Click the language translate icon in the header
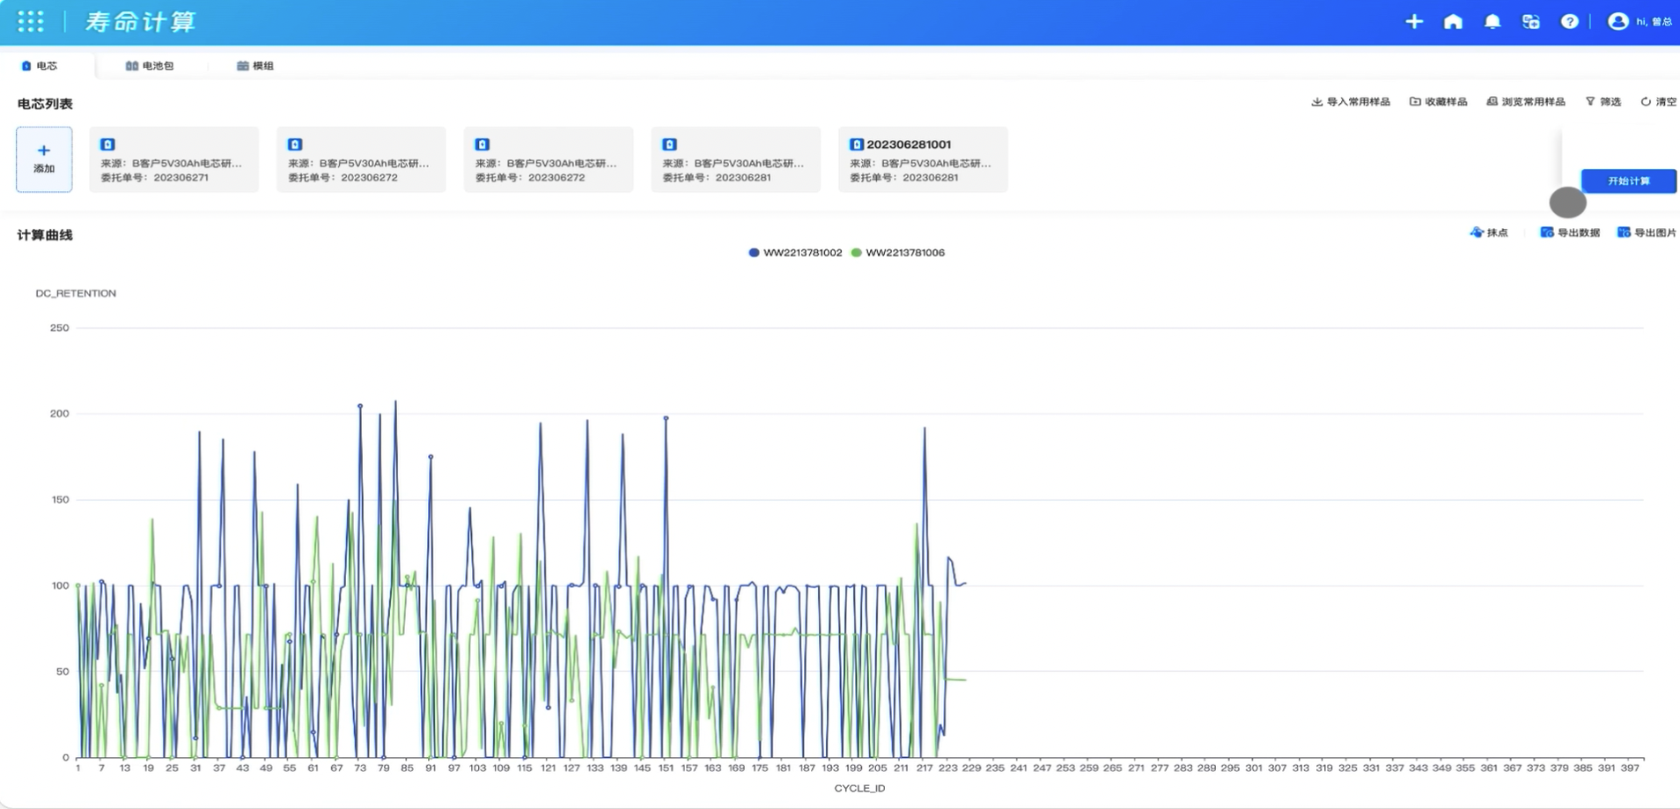Screen dimensions: 1680x809 [1531, 21]
